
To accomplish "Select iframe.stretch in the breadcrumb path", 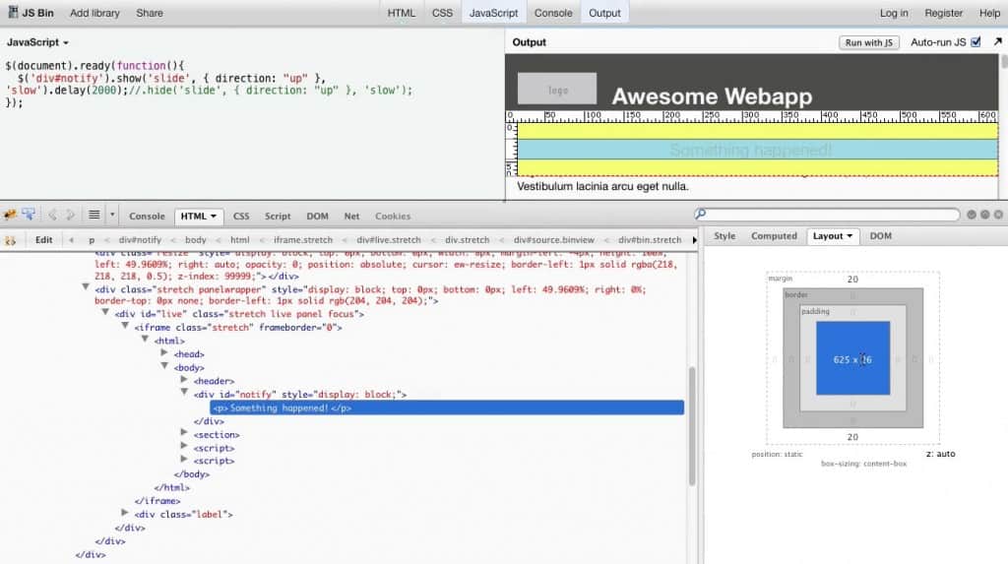I will (303, 240).
